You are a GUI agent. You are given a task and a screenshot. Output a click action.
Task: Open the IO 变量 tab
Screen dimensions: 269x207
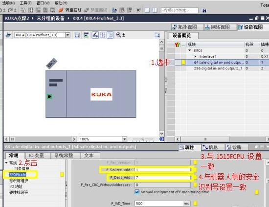36,155
